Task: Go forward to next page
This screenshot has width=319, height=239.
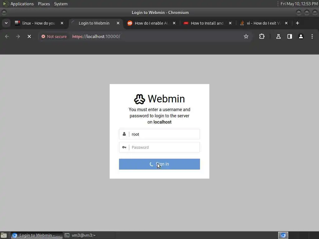Action: [x=18, y=36]
